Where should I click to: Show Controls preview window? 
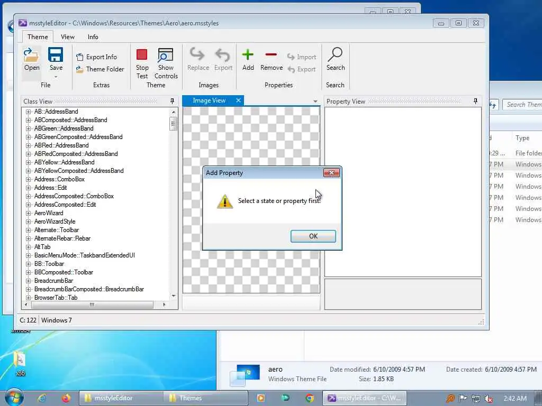166,63
